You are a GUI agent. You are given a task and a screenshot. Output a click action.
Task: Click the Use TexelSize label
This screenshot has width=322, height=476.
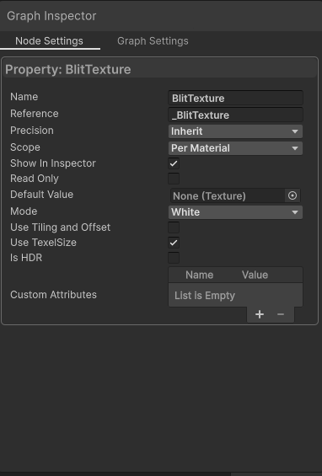point(44,243)
